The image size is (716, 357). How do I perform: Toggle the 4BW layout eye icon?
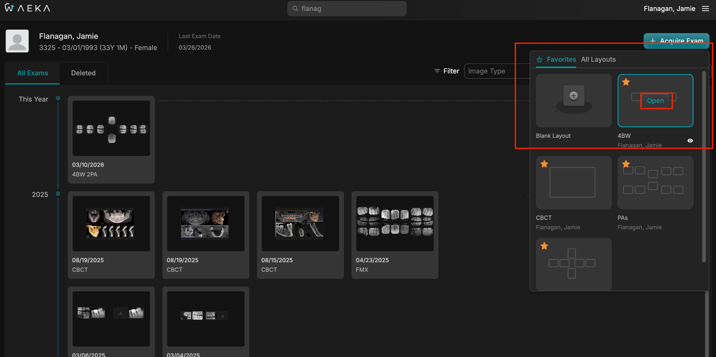coord(690,141)
